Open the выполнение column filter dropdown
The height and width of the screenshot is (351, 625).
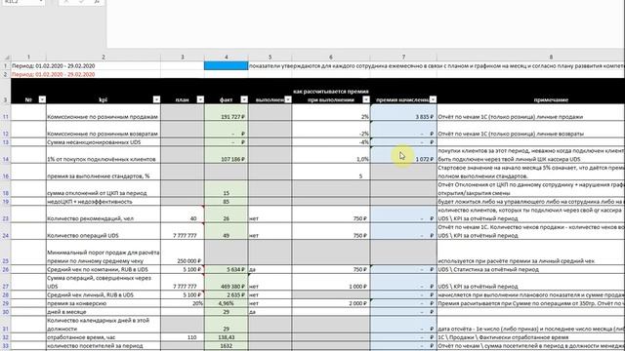click(x=288, y=99)
